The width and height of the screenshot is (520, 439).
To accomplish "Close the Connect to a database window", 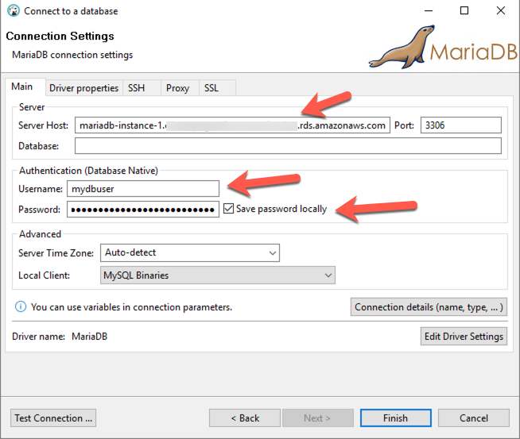I will point(501,11).
